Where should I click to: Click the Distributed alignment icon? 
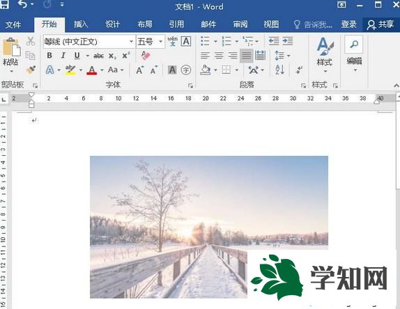(x=260, y=55)
